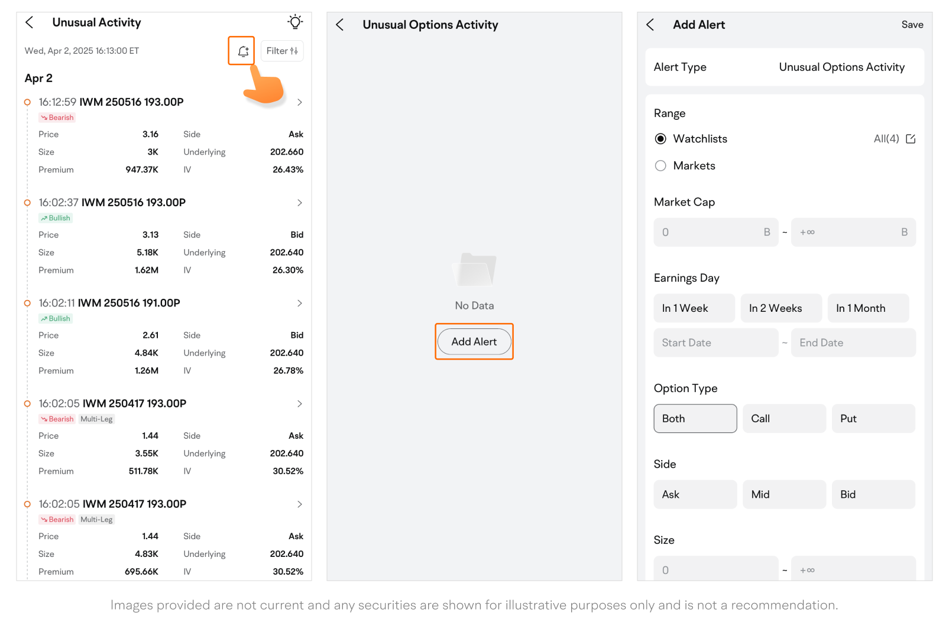Open the Filter options

tap(282, 51)
